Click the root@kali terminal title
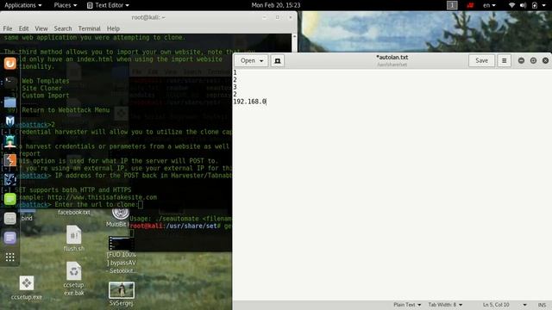This screenshot has width=552, height=310. point(148,17)
